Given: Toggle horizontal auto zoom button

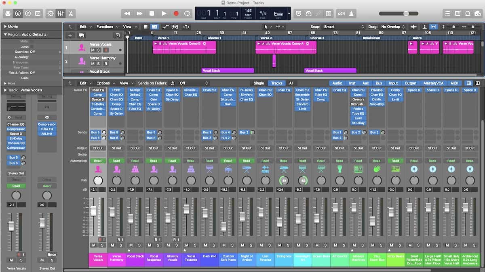Looking at the screenshot, I should pyautogui.click(x=433, y=27).
